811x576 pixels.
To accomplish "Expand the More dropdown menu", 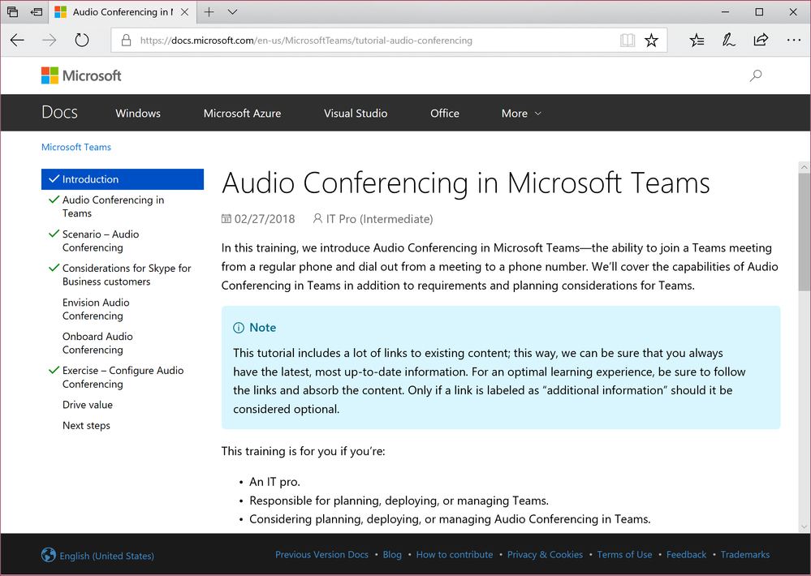I will (521, 114).
